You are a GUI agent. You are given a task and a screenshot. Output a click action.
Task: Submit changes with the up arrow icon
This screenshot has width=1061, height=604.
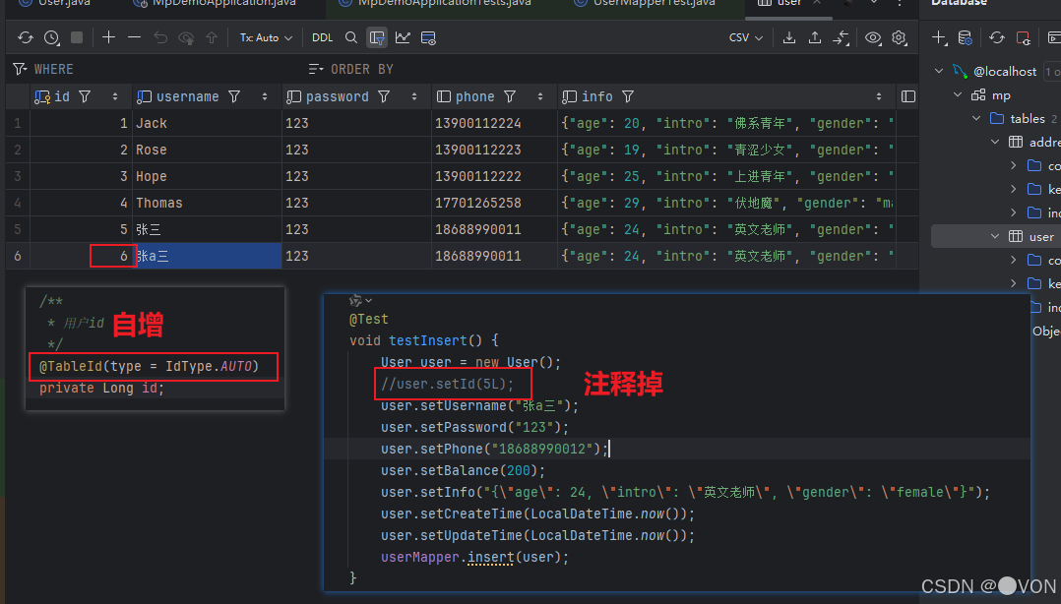[212, 38]
